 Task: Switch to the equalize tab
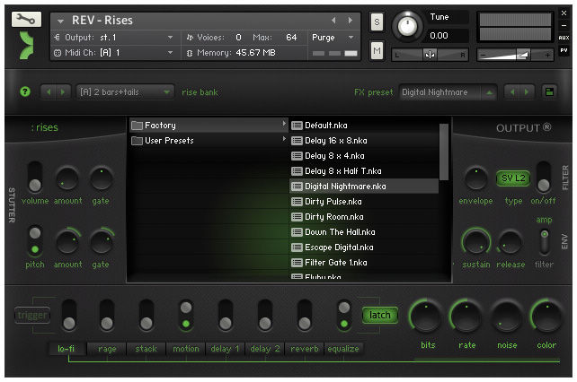(343, 349)
